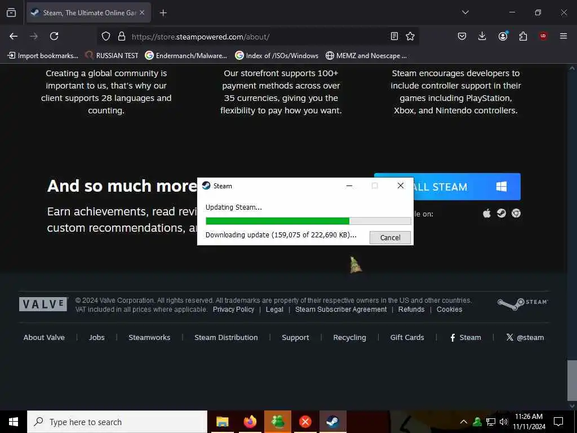Open the About Valve link
This screenshot has width=577, height=433.
tap(44, 337)
